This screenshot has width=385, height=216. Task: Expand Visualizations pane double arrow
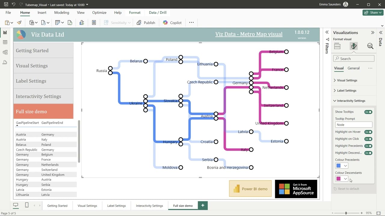pyautogui.click(x=373, y=32)
